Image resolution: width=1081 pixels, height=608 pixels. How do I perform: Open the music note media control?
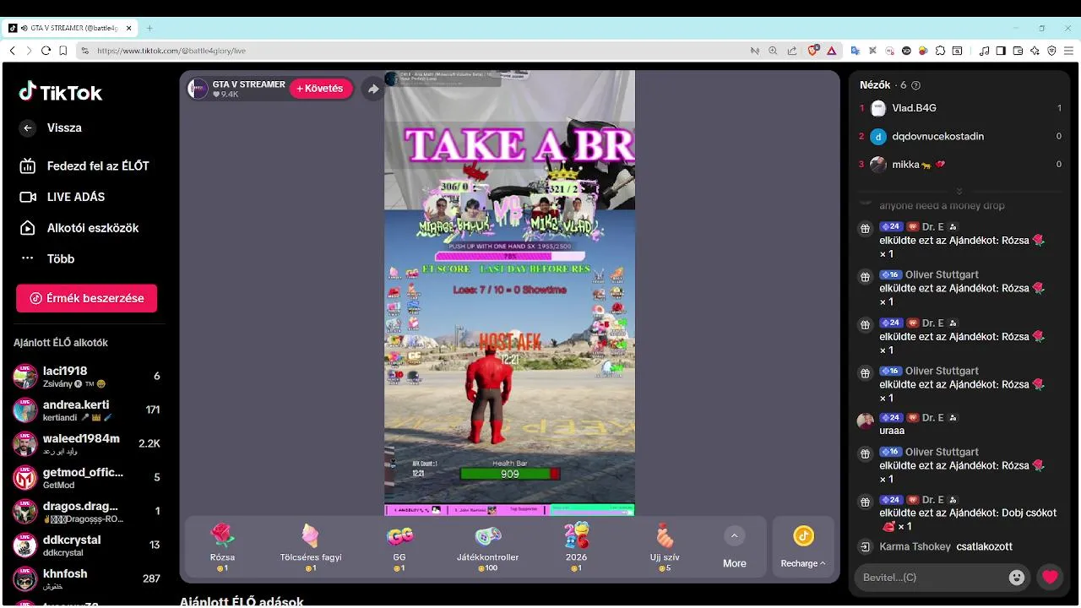984,51
